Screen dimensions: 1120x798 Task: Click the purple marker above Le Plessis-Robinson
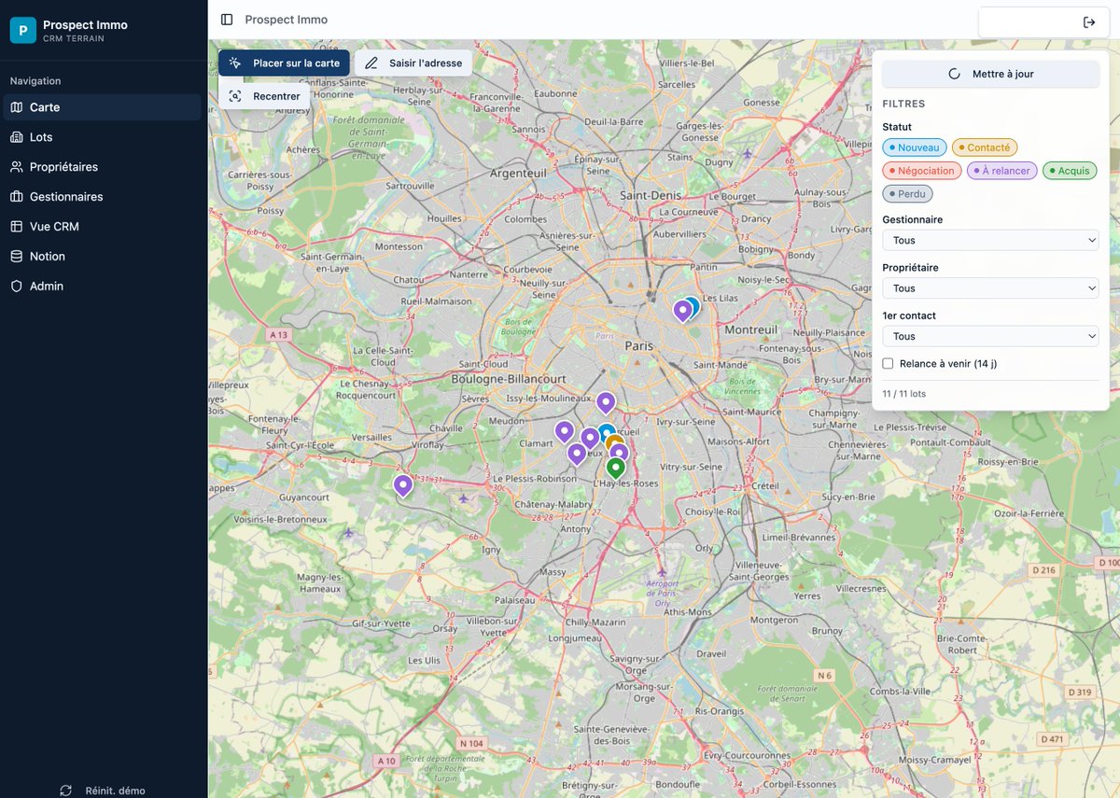point(577,454)
